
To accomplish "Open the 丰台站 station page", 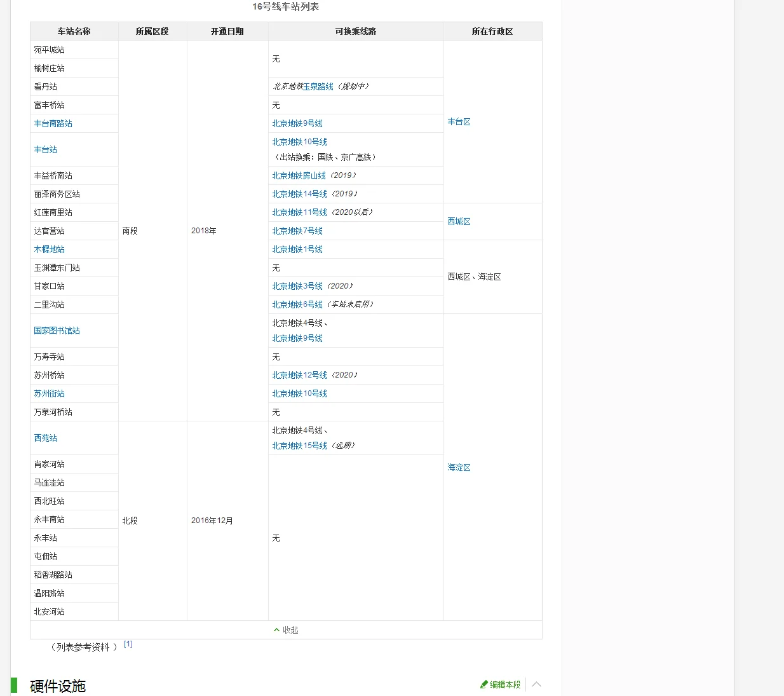I will tap(45, 149).
